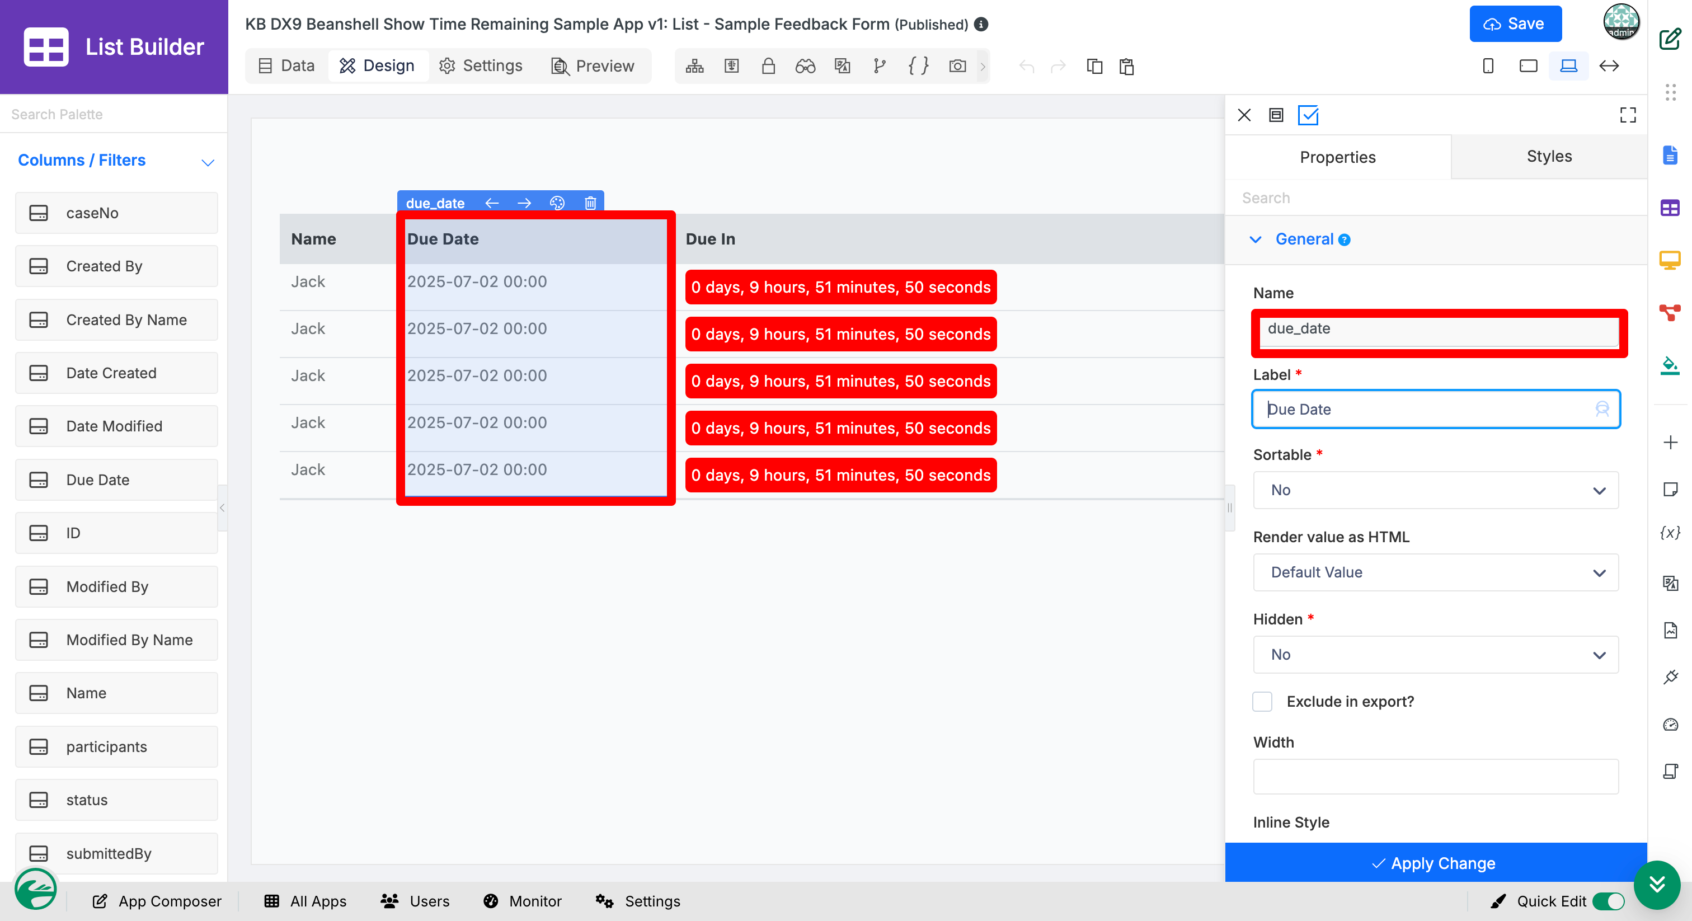Screen dimensions: 1692x921
Task: Click the camera screenshot icon
Action: [957, 65]
